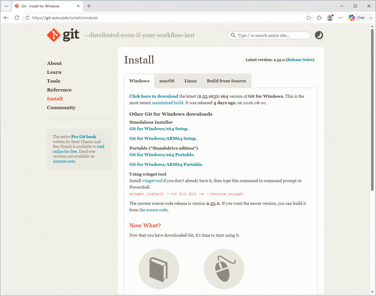
Task: Close the Git - Install for Windows tab
Action: click(78, 6)
